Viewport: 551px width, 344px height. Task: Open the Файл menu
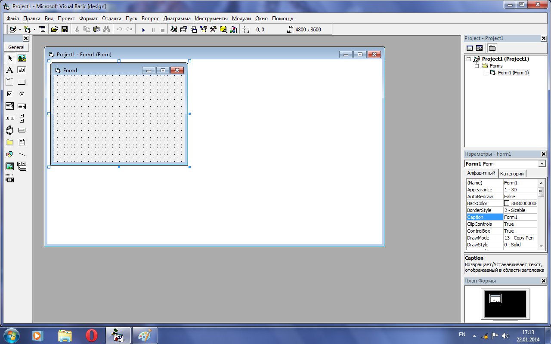[x=13, y=18]
